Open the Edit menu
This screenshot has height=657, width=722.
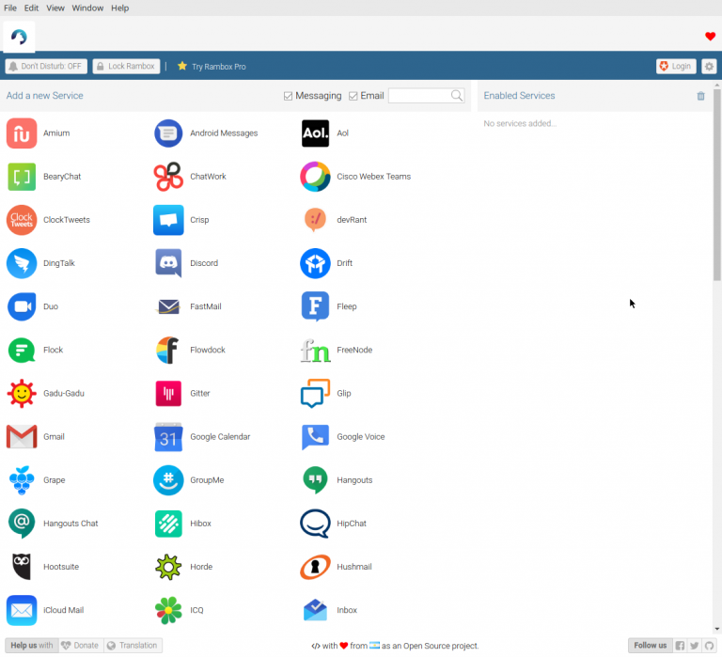[31, 8]
